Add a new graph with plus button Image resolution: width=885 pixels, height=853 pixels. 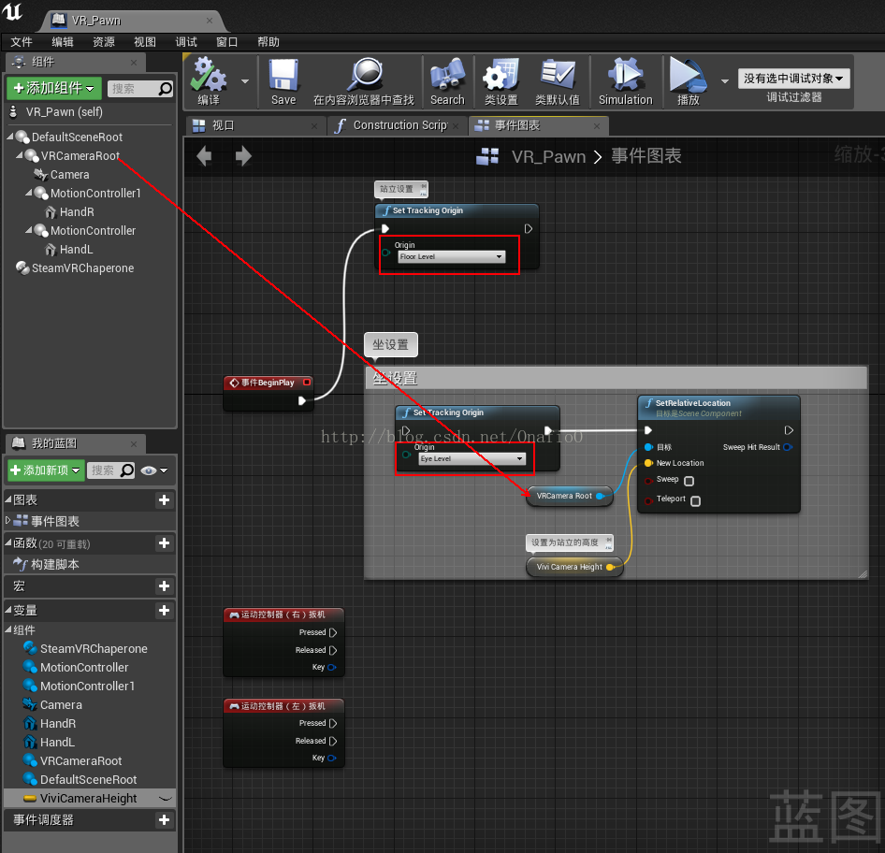(165, 499)
